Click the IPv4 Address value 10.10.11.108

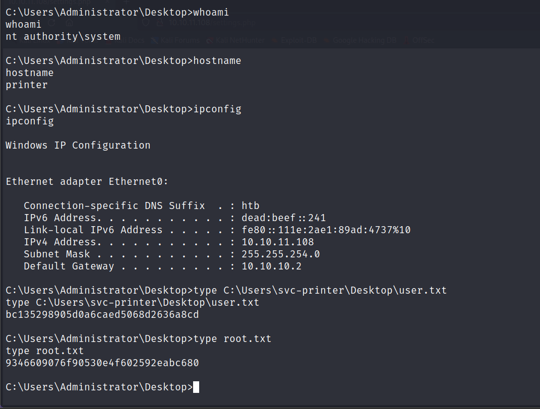[277, 242]
